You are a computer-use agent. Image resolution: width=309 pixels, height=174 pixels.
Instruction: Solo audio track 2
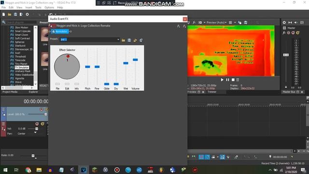tap(42, 124)
